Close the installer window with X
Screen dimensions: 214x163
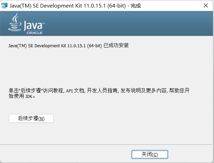(x=206, y=5)
